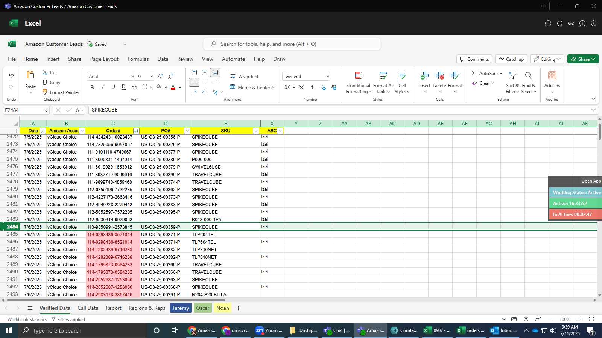Viewport: 602px width, 338px height.
Task: Click the Cut scissors icon
Action: (45, 72)
